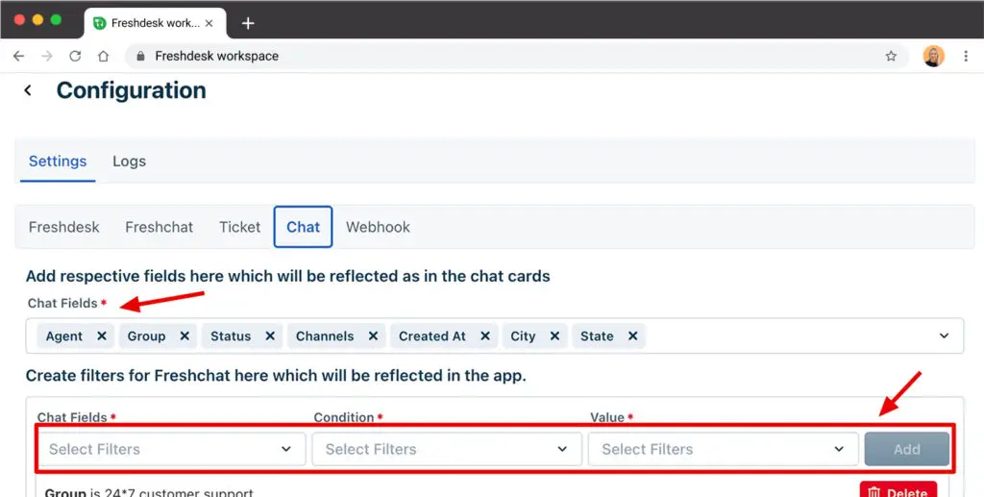The image size is (984, 497).
Task: Click the red Delete button
Action: click(898, 491)
